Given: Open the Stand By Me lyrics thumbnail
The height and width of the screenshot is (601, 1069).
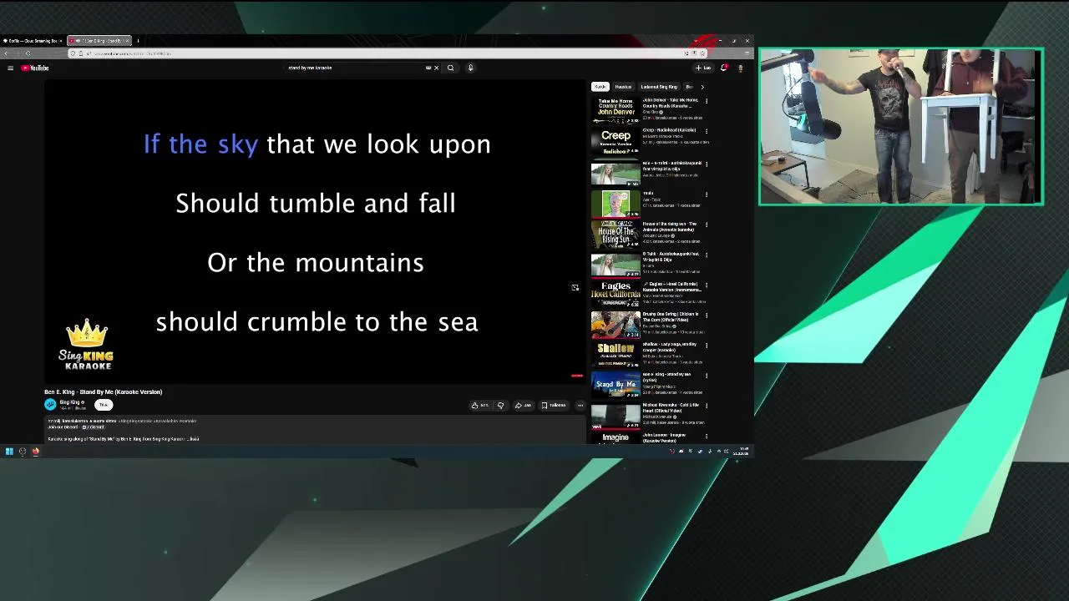Looking at the screenshot, I should pyautogui.click(x=616, y=384).
